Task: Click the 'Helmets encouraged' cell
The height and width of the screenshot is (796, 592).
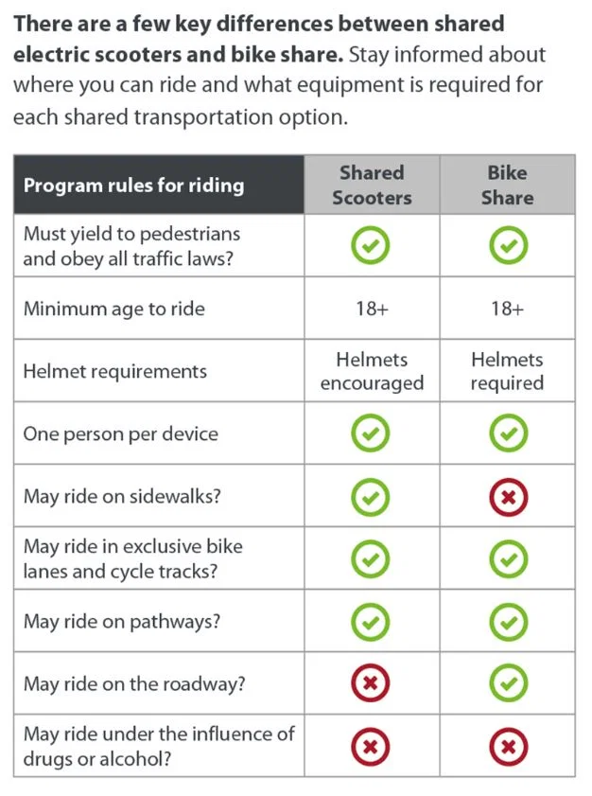Action: pyautogui.click(x=372, y=371)
